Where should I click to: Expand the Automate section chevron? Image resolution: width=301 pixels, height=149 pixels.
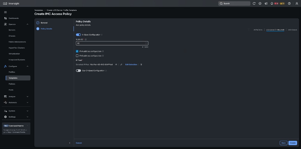tap(27, 103)
